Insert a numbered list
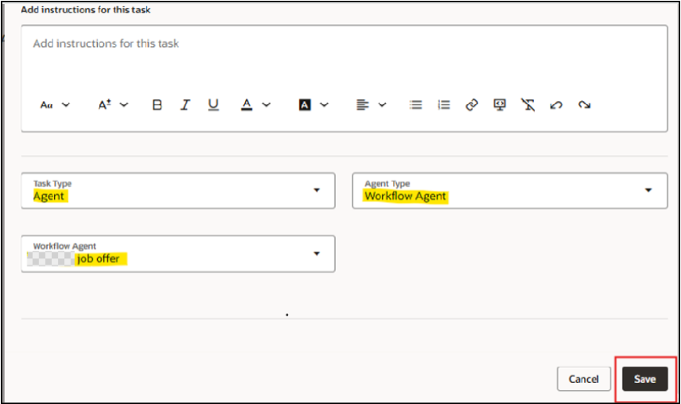Image resolution: width=681 pixels, height=404 pixels. [x=444, y=105]
